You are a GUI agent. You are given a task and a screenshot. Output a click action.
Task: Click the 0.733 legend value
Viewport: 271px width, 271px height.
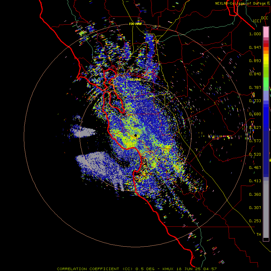pos(255,101)
